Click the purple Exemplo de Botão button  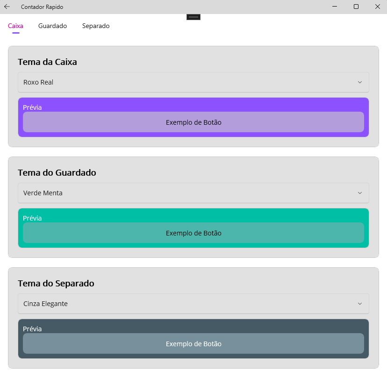point(193,122)
